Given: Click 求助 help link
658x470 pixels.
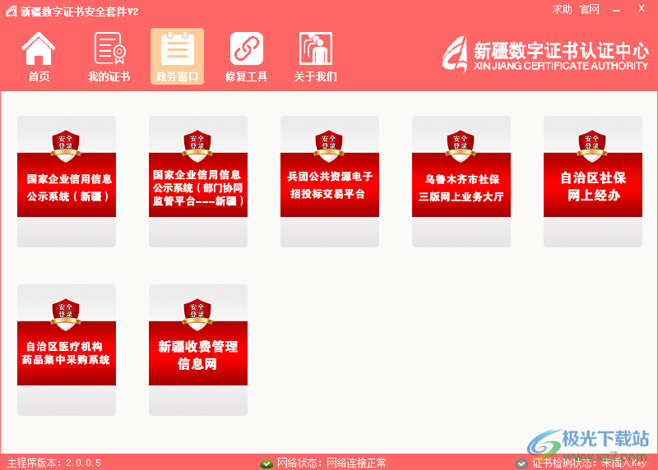Looking at the screenshot, I should coord(562,9).
